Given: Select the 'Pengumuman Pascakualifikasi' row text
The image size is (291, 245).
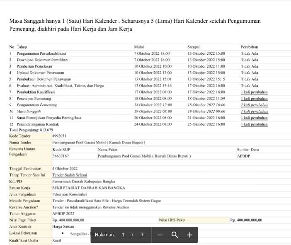Looking at the screenshot, I should click(41, 53).
